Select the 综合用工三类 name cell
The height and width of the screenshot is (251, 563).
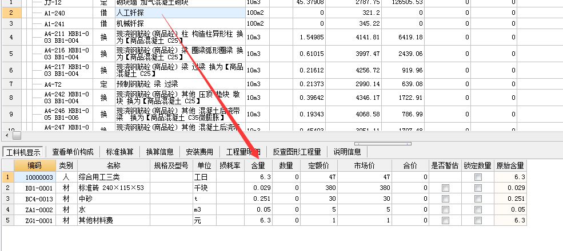[114, 177]
